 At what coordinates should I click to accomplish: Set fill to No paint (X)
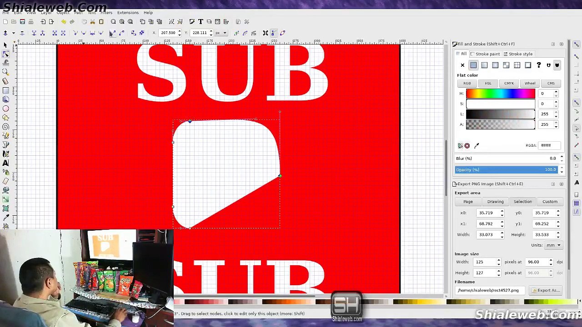point(462,65)
